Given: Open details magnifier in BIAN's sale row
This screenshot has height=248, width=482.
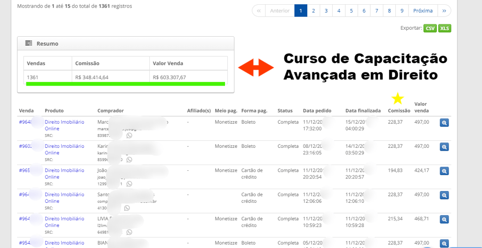Looking at the screenshot, I should point(444,243).
